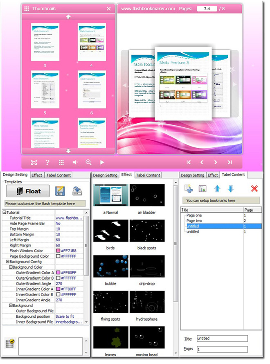Click the zoom in magnifier icon
This screenshot has height=364, width=270.
[88, 162]
